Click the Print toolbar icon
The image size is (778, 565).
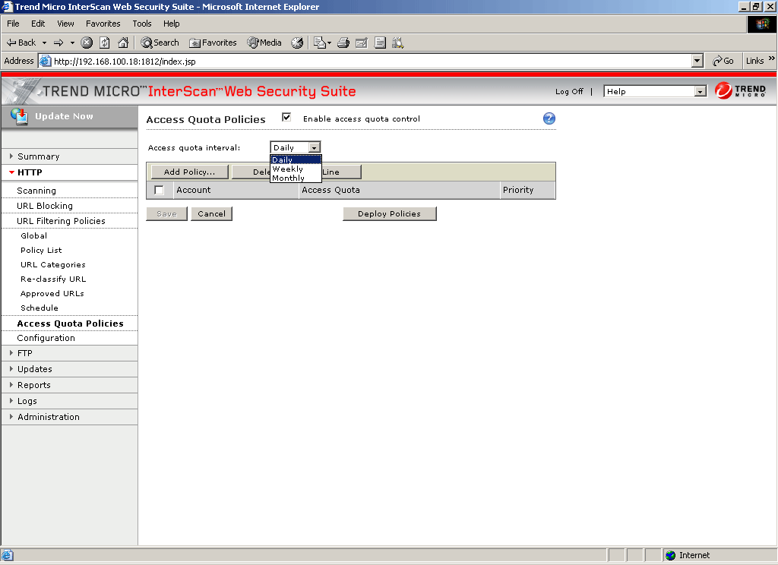[343, 43]
